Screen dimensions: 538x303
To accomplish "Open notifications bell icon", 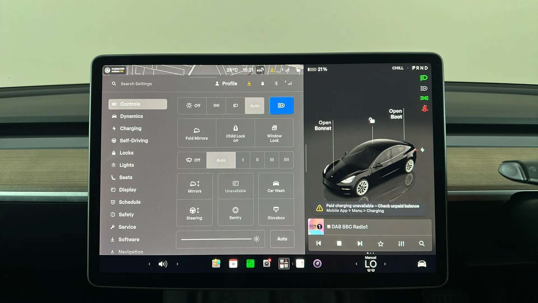I will click(x=263, y=84).
